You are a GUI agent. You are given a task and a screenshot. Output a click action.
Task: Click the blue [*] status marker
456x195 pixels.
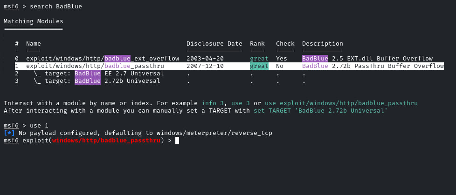9,133
